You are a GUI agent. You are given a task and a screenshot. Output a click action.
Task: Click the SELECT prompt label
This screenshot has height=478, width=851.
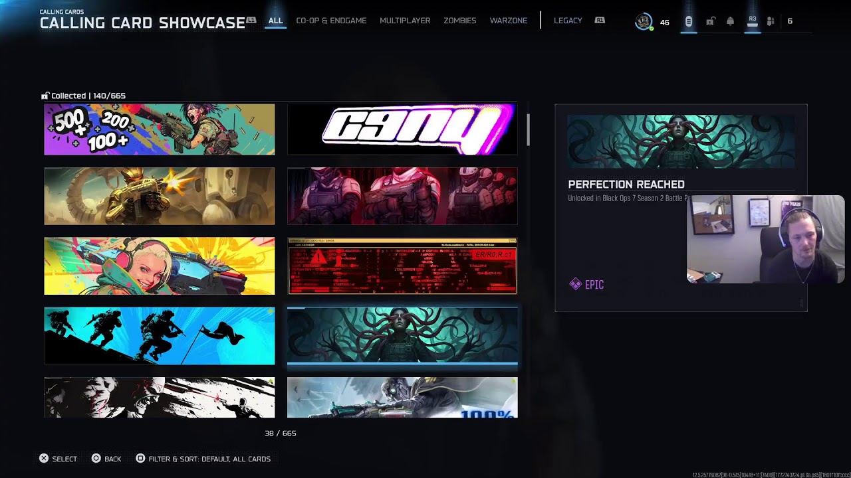click(64, 459)
